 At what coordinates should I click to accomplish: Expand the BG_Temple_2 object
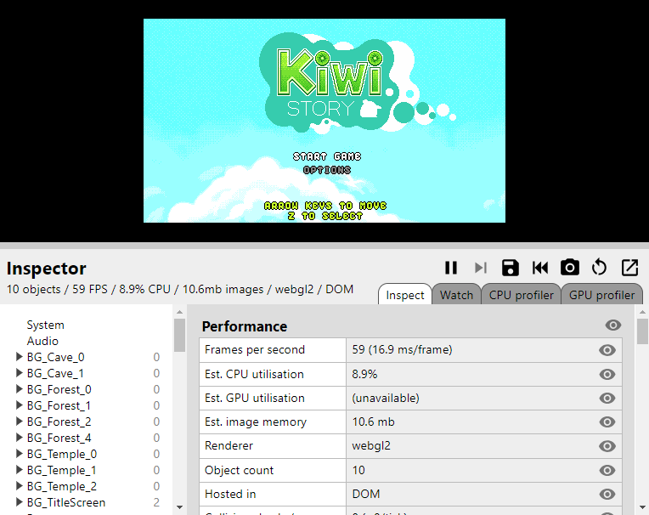pos(19,485)
